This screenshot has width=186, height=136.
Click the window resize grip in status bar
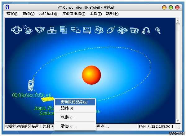[x=179, y=127]
